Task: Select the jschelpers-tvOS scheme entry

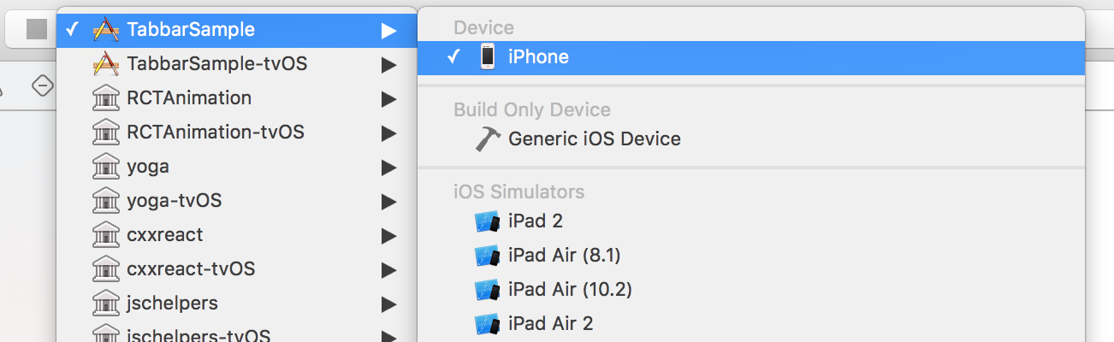Action: pyautogui.click(x=237, y=332)
